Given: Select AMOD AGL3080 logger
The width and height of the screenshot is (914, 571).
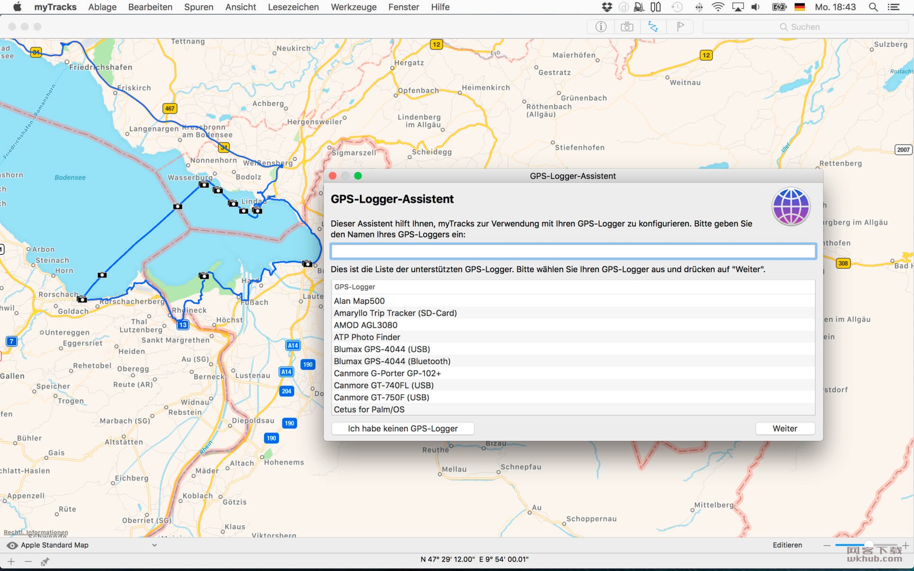Looking at the screenshot, I should [573, 325].
